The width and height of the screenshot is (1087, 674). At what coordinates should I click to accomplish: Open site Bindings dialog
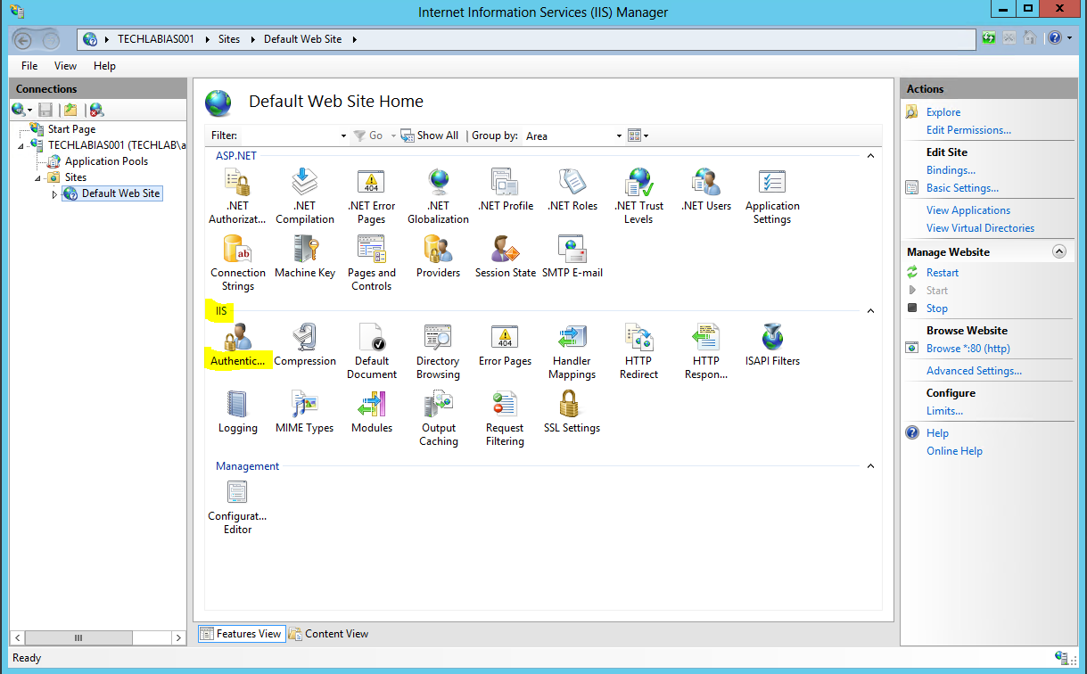coord(951,170)
